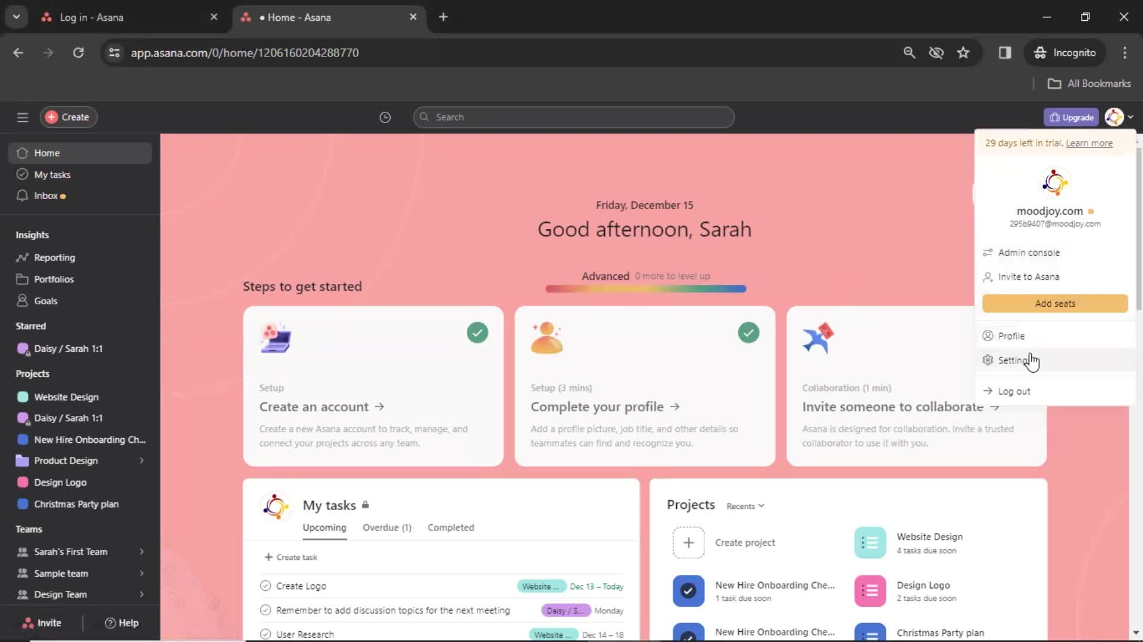Image resolution: width=1143 pixels, height=642 pixels.
Task: Open the recent history clock icon
Action: (385, 117)
